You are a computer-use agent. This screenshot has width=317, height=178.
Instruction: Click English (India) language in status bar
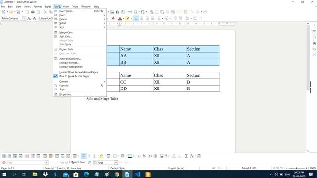point(176,168)
